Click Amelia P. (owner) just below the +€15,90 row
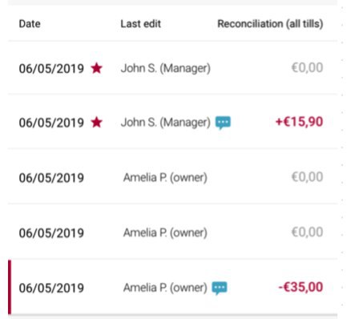Viewport: 347px width, 319px height. [x=165, y=177]
